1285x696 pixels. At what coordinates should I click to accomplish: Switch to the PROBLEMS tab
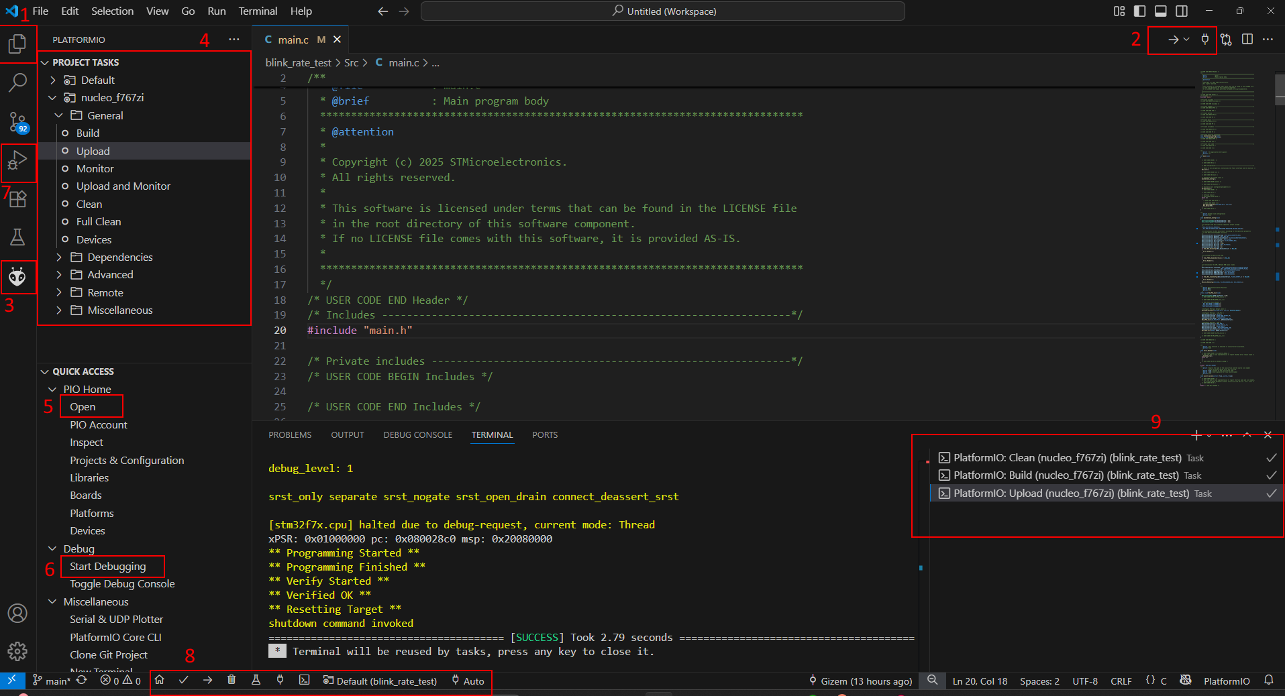290,434
